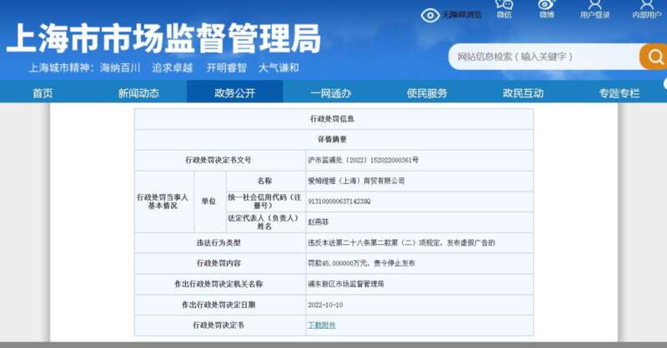Open the 一网通办 nav item
Image resolution: width=667 pixels, height=348 pixels.
click(x=331, y=93)
